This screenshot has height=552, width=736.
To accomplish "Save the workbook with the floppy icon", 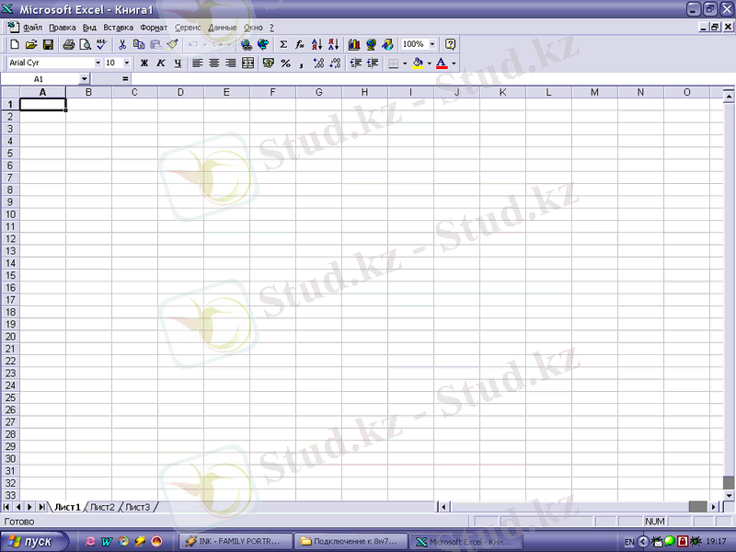I will coord(48,44).
